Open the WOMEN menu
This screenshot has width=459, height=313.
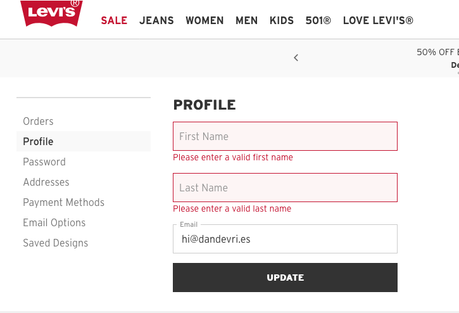(x=204, y=20)
